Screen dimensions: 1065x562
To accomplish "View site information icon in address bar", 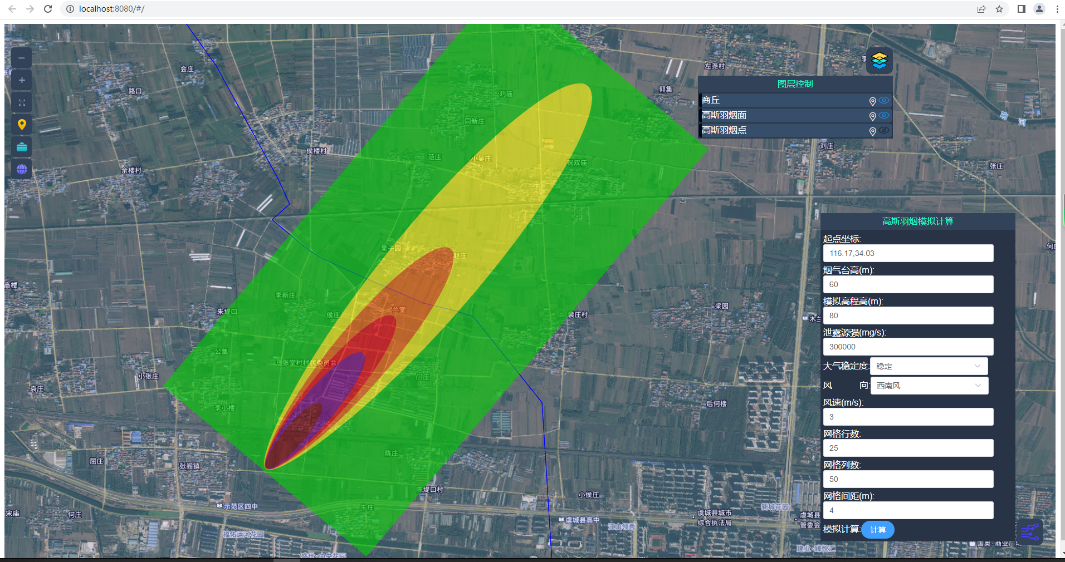I will (x=70, y=9).
